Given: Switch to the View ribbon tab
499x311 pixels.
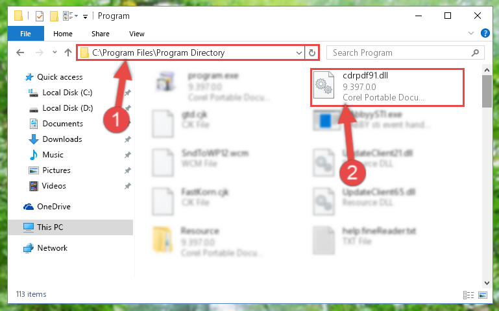Looking at the screenshot, I should 137,34.
